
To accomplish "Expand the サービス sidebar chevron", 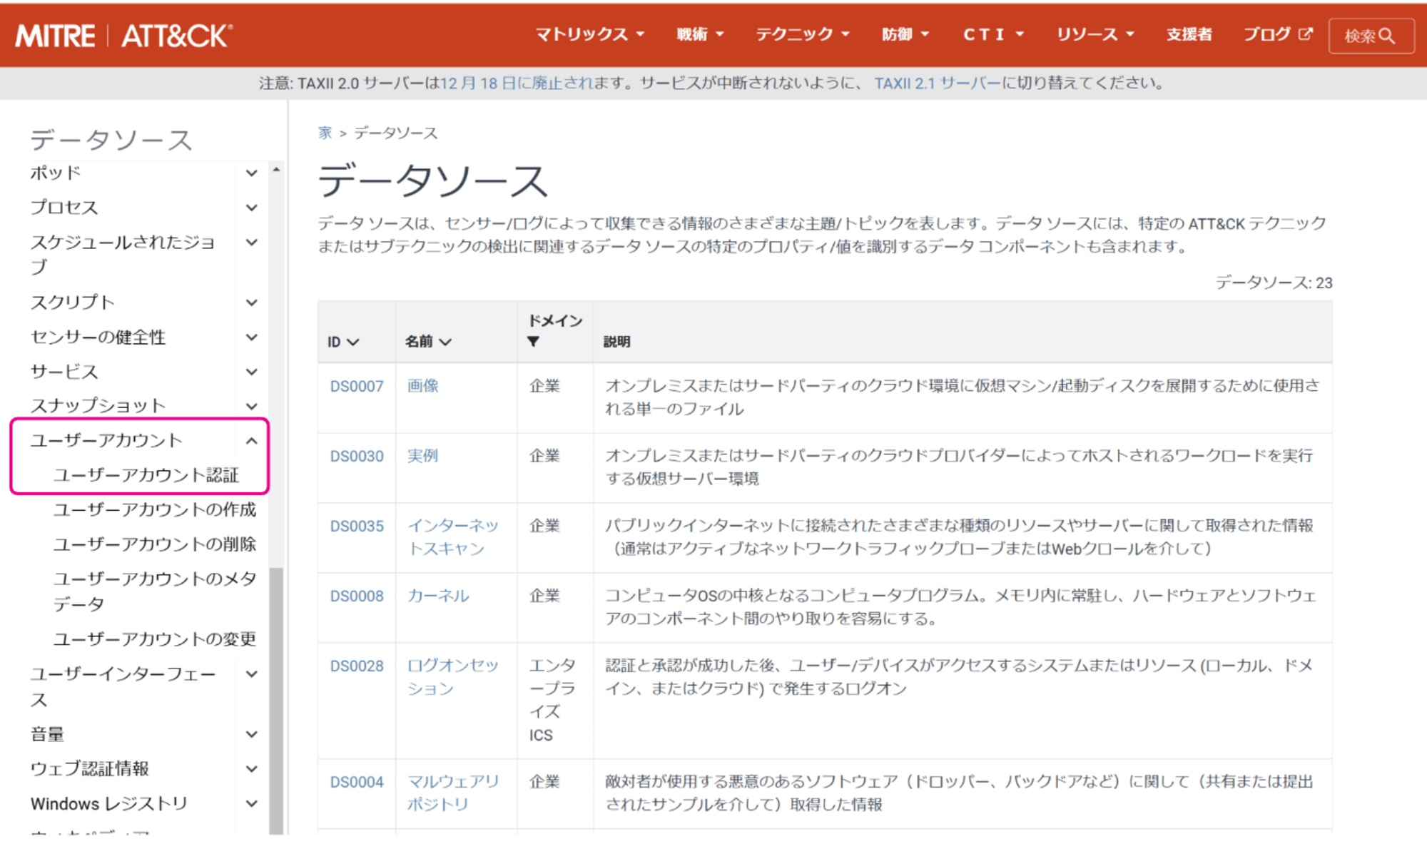I will click(251, 372).
